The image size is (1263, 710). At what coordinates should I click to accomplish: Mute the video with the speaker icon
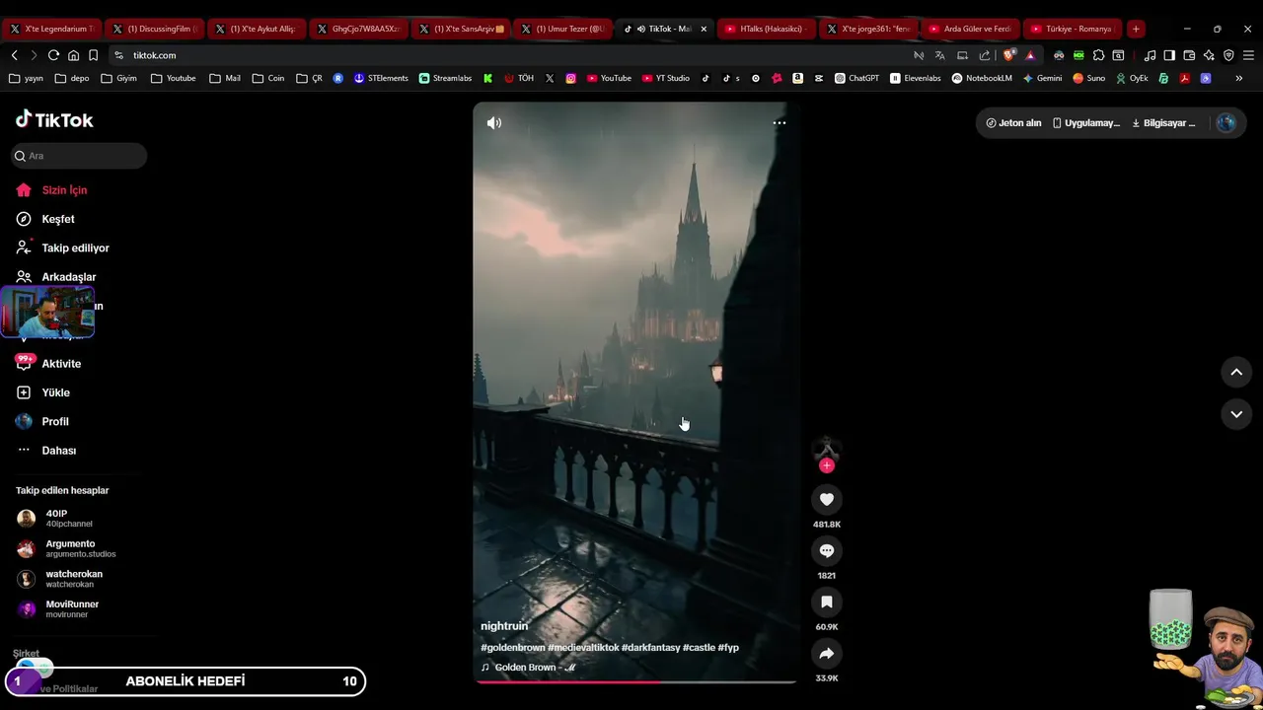click(x=494, y=123)
